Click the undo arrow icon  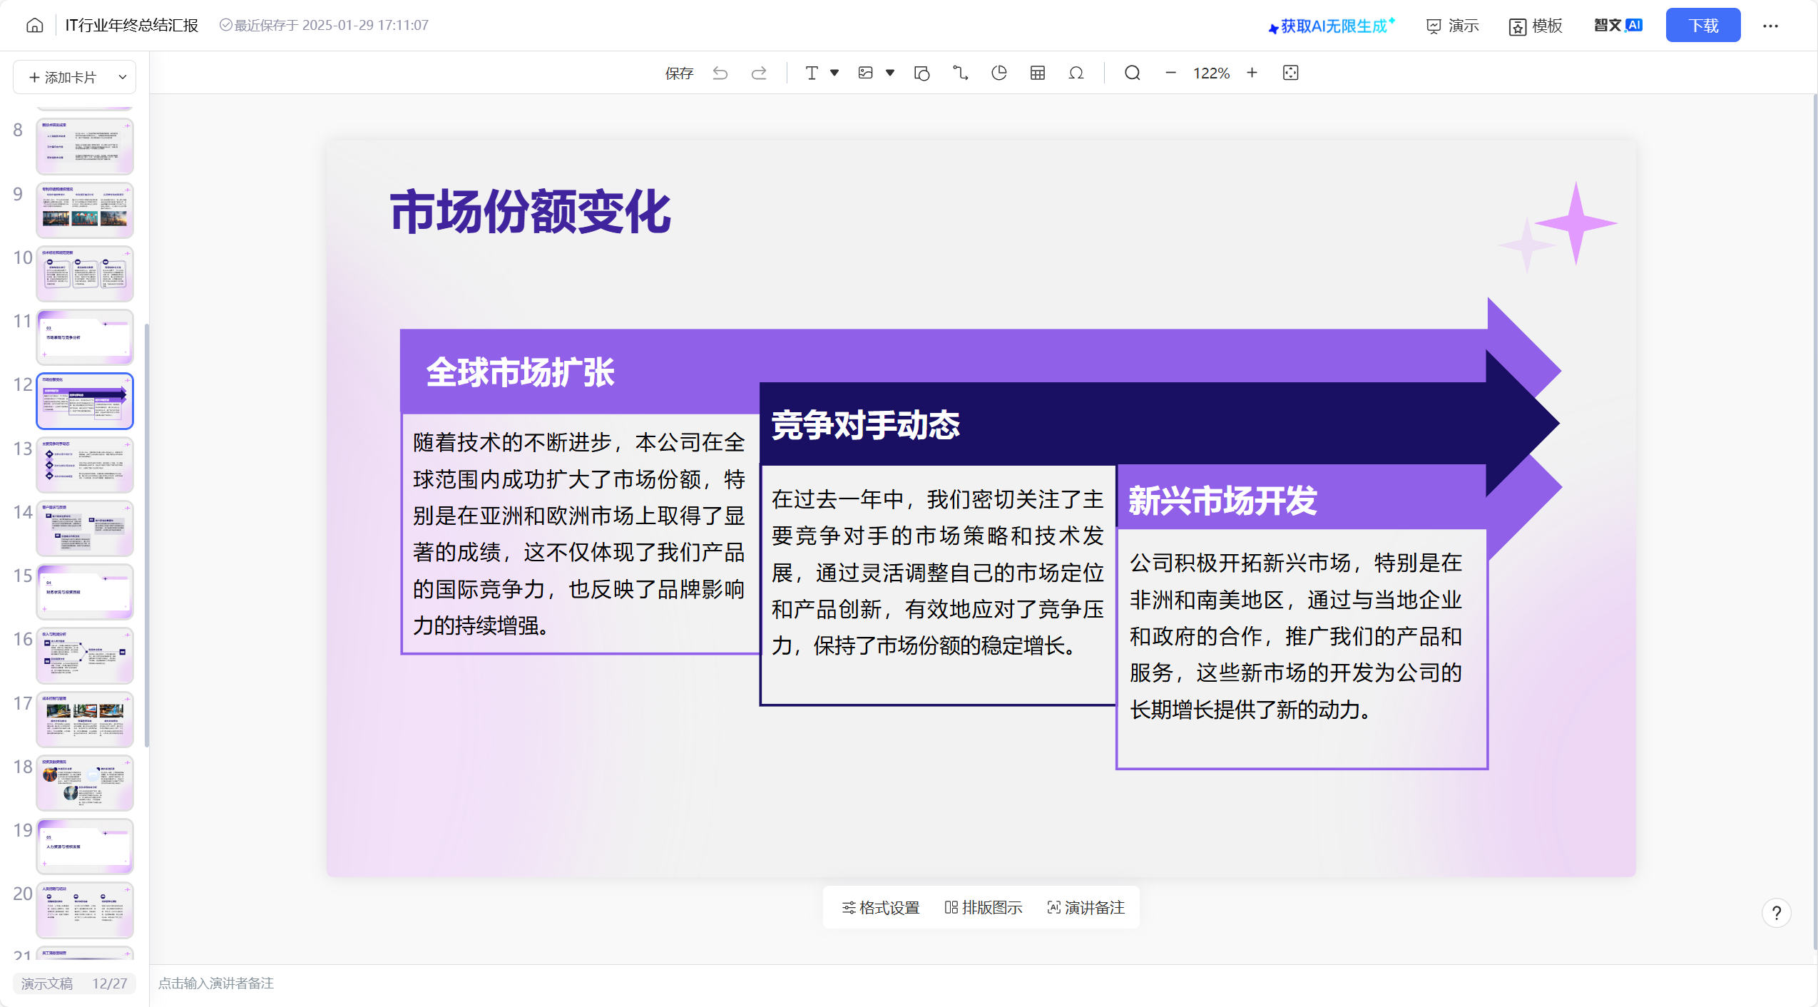(720, 73)
